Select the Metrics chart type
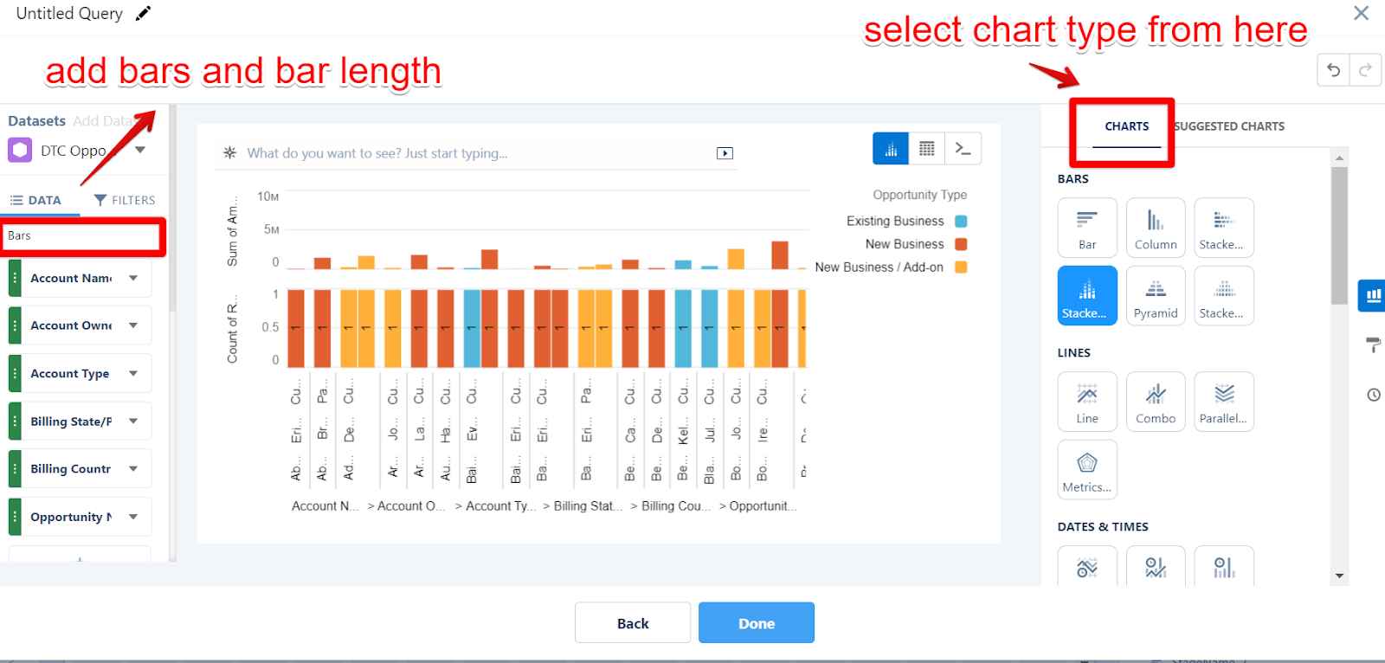 coord(1086,469)
